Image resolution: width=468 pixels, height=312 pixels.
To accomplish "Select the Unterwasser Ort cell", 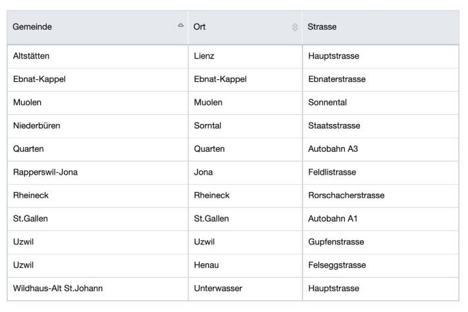I will click(x=245, y=289).
